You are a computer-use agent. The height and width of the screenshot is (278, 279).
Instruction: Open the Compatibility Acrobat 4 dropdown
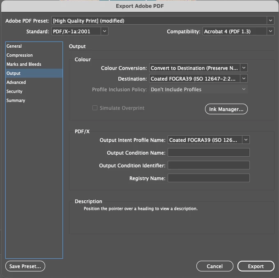pos(238,31)
